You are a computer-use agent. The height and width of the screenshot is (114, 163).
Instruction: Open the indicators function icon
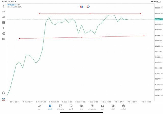point(4,28)
